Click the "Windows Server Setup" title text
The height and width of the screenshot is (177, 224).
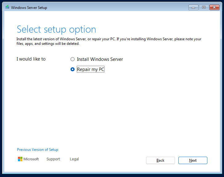[x=29, y=8]
